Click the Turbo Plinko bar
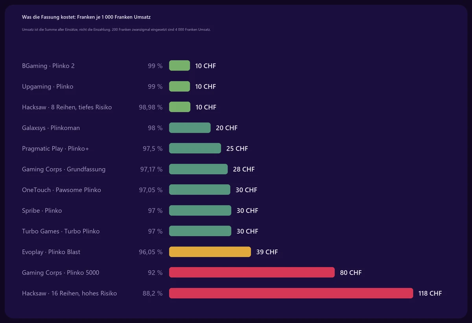This screenshot has height=323, width=472. pyautogui.click(x=200, y=231)
